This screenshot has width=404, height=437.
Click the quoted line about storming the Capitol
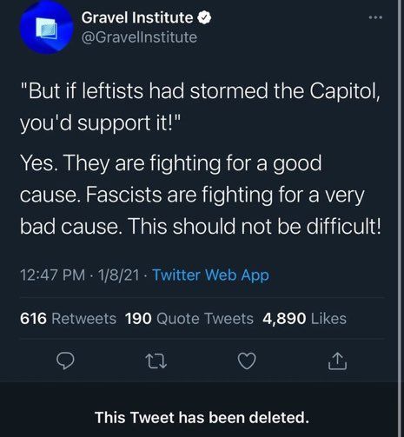(200, 107)
